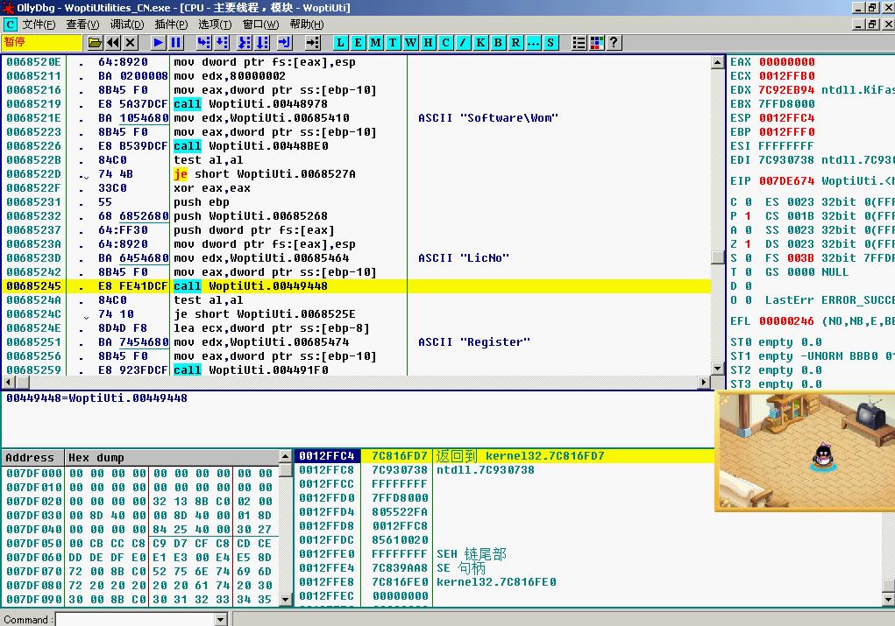895x626 pixels.
Task: Select the ASCII "Software\Wom" comment
Action: pos(488,118)
